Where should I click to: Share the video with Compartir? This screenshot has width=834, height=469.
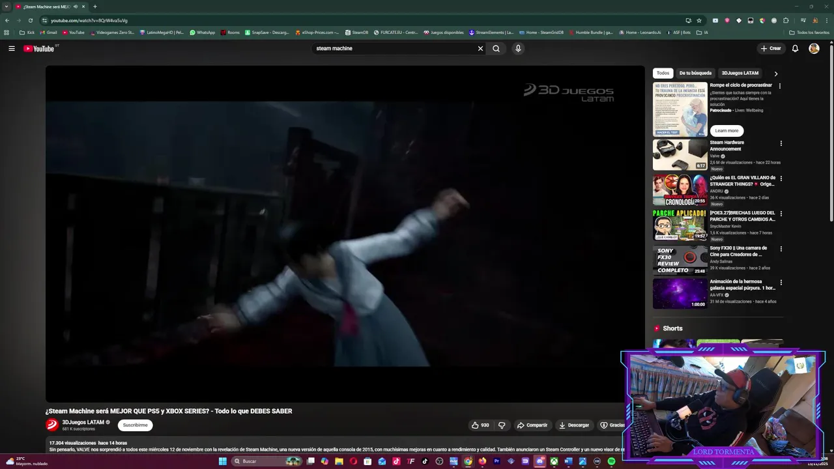[532, 425]
